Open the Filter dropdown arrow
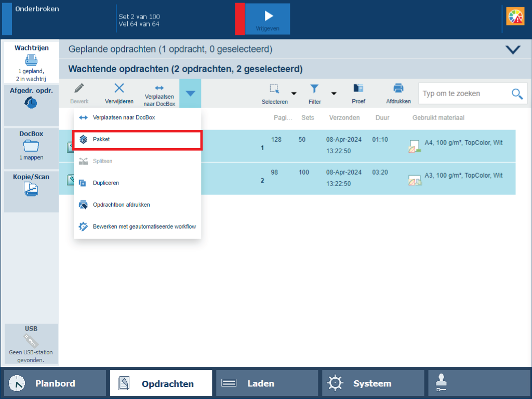The height and width of the screenshot is (399, 532). 334,94
